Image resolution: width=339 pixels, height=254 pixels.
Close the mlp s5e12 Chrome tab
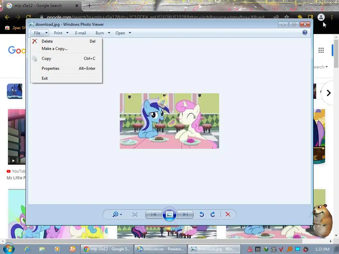77,6
